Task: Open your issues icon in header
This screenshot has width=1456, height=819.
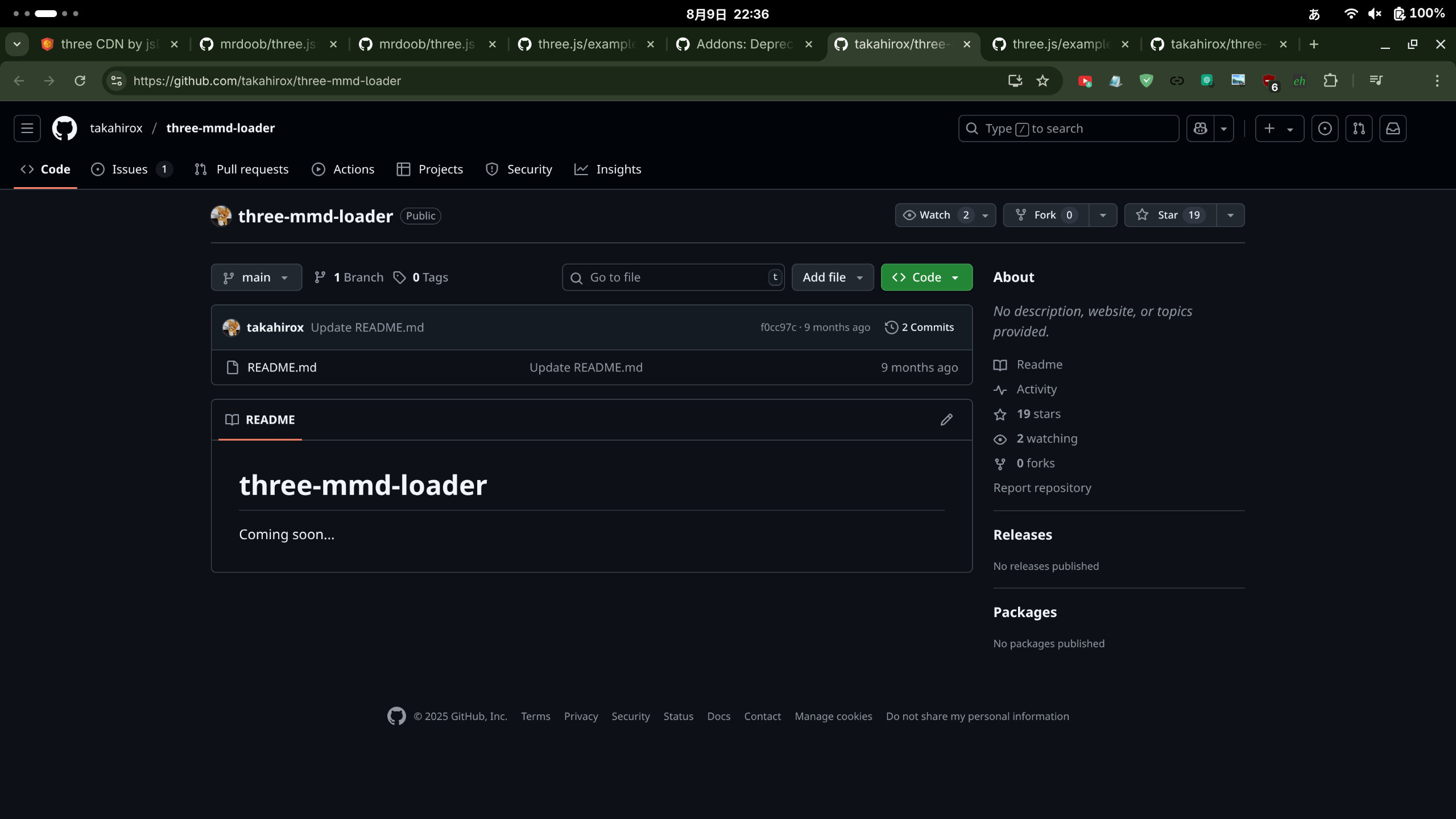Action: click(x=1325, y=129)
